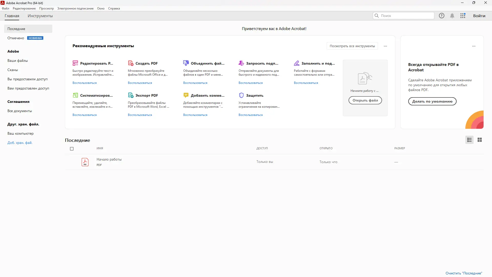Image resolution: width=492 pixels, height=277 pixels.
Task: Switch recent files to list view
Action: pos(469,140)
